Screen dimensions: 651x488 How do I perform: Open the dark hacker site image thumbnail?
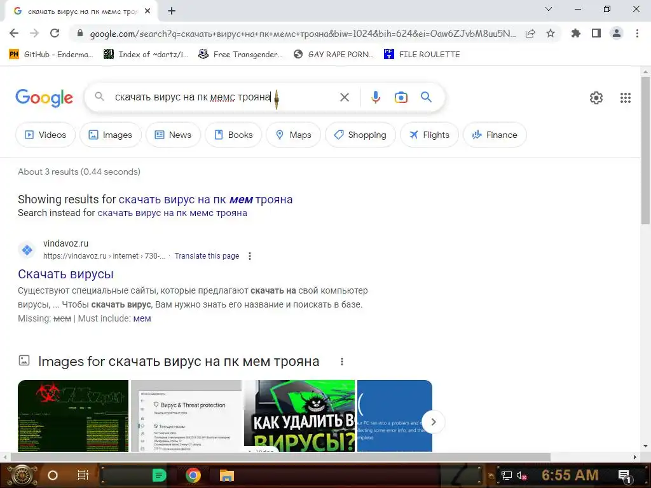73,416
